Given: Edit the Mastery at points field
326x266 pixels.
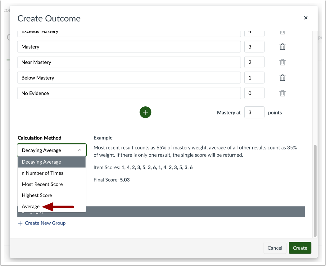Looking at the screenshot, I should 254,113.
